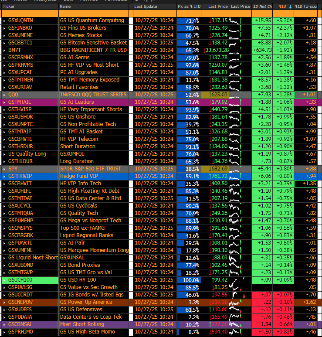The image size is (322, 337).
Task: Select the Liquid Regional Banks name cell
Action: [x=93, y=235]
